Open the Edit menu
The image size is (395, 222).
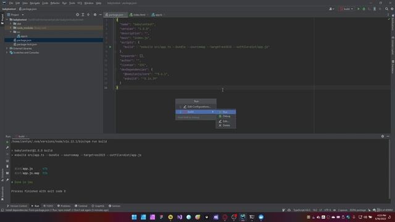[x=17, y=3]
